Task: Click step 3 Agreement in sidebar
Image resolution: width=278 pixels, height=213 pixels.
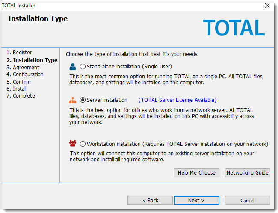Action: (x=23, y=68)
